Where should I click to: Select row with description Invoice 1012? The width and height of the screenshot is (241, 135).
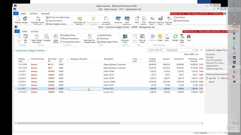108,92
